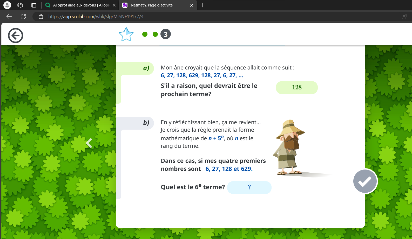Screen dimensions: 412x239
Task: View site information lock icon
Action: (41, 17)
